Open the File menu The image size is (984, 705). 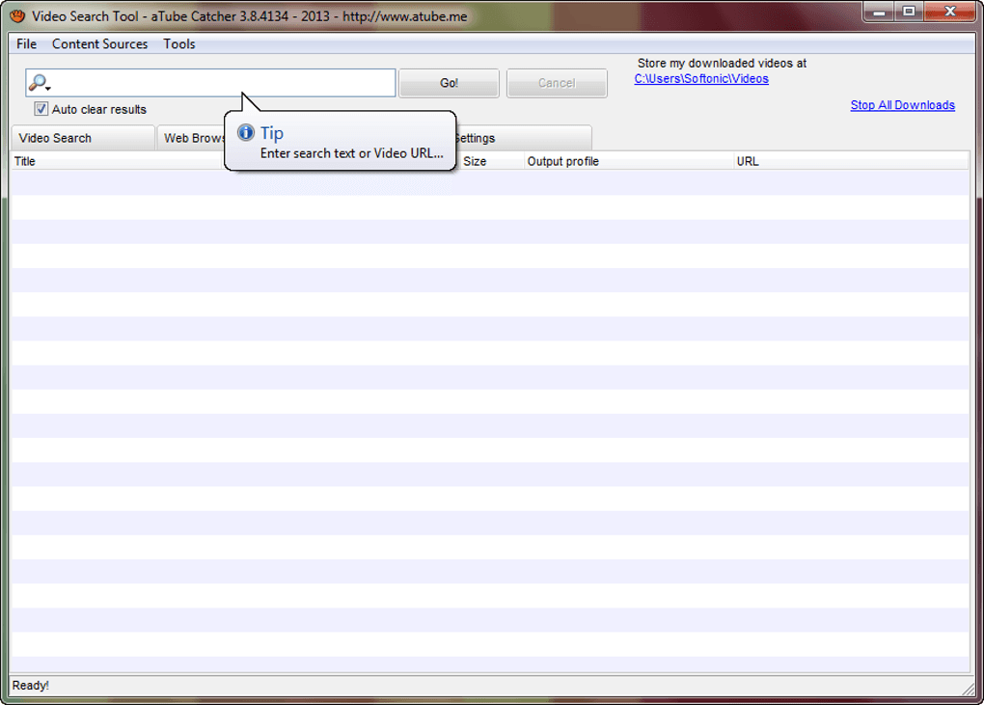tap(26, 44)
